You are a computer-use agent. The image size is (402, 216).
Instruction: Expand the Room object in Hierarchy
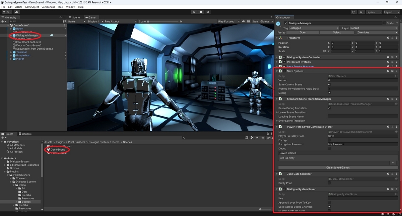(x=11, y=29)
